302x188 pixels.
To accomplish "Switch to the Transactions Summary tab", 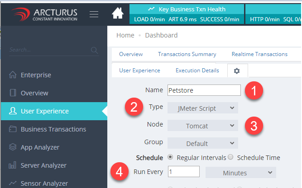I will click(x=187, y=54).
